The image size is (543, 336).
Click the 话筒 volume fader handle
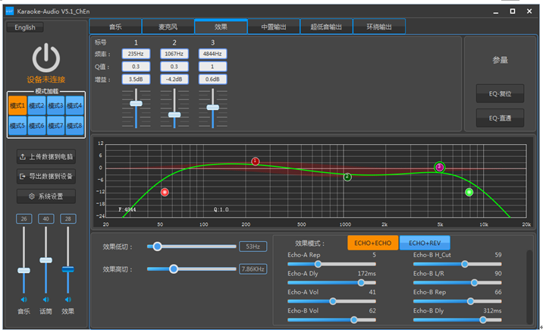pos(46,260)
